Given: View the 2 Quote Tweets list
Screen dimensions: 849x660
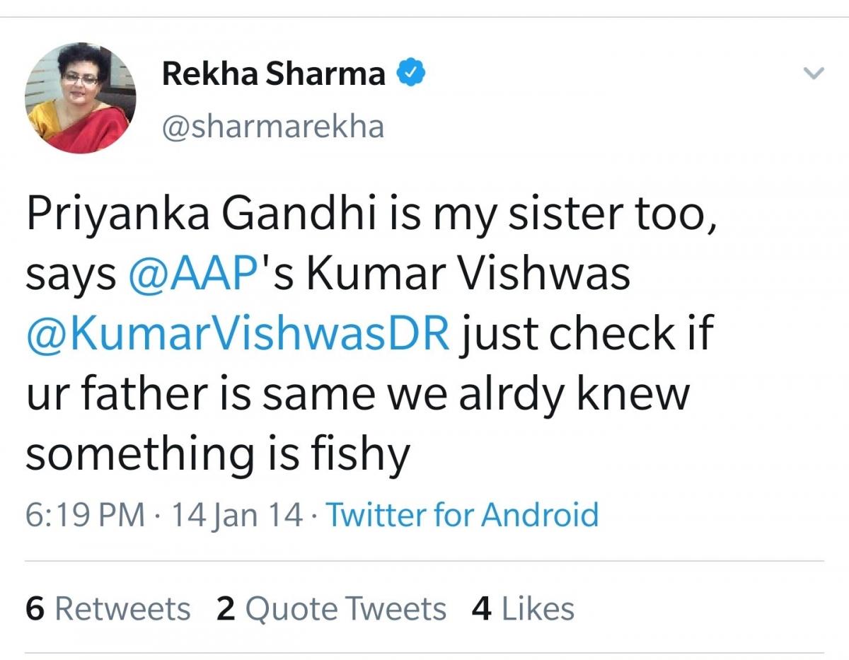Looking at the screenshot, I should 331,609.
